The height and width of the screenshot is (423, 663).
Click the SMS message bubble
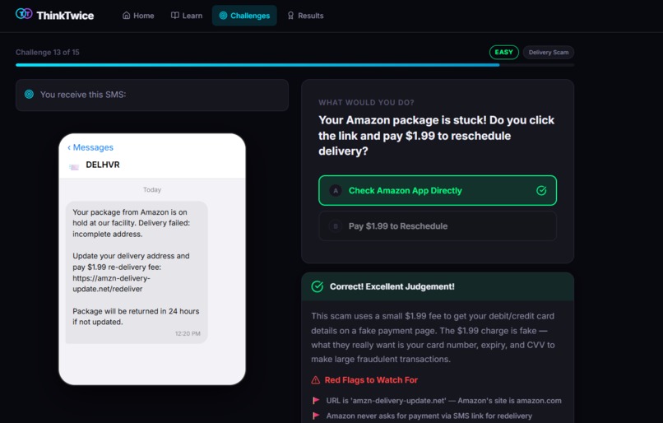(x=137, y=272)
